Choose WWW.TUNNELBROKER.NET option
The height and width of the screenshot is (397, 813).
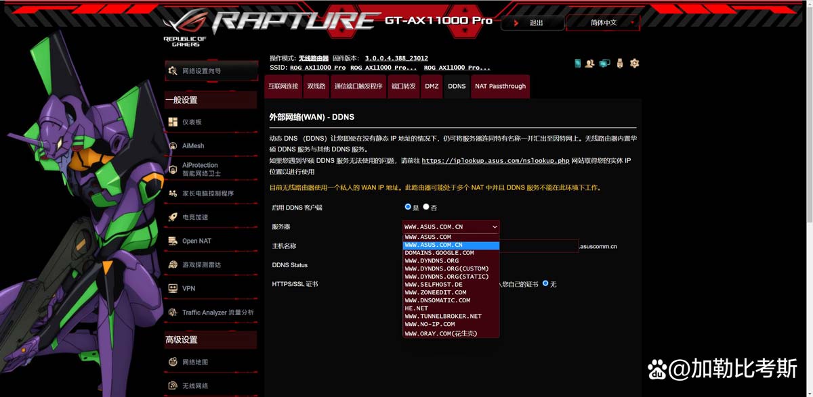[451, 316]
